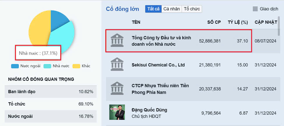The height and width of the screenshot is (126, 284).
Task: Click the Giao dịch list icon
Action: pos(255,9)
